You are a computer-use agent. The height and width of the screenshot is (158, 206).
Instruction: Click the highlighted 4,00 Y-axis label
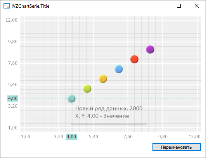[x=13, y=99]
